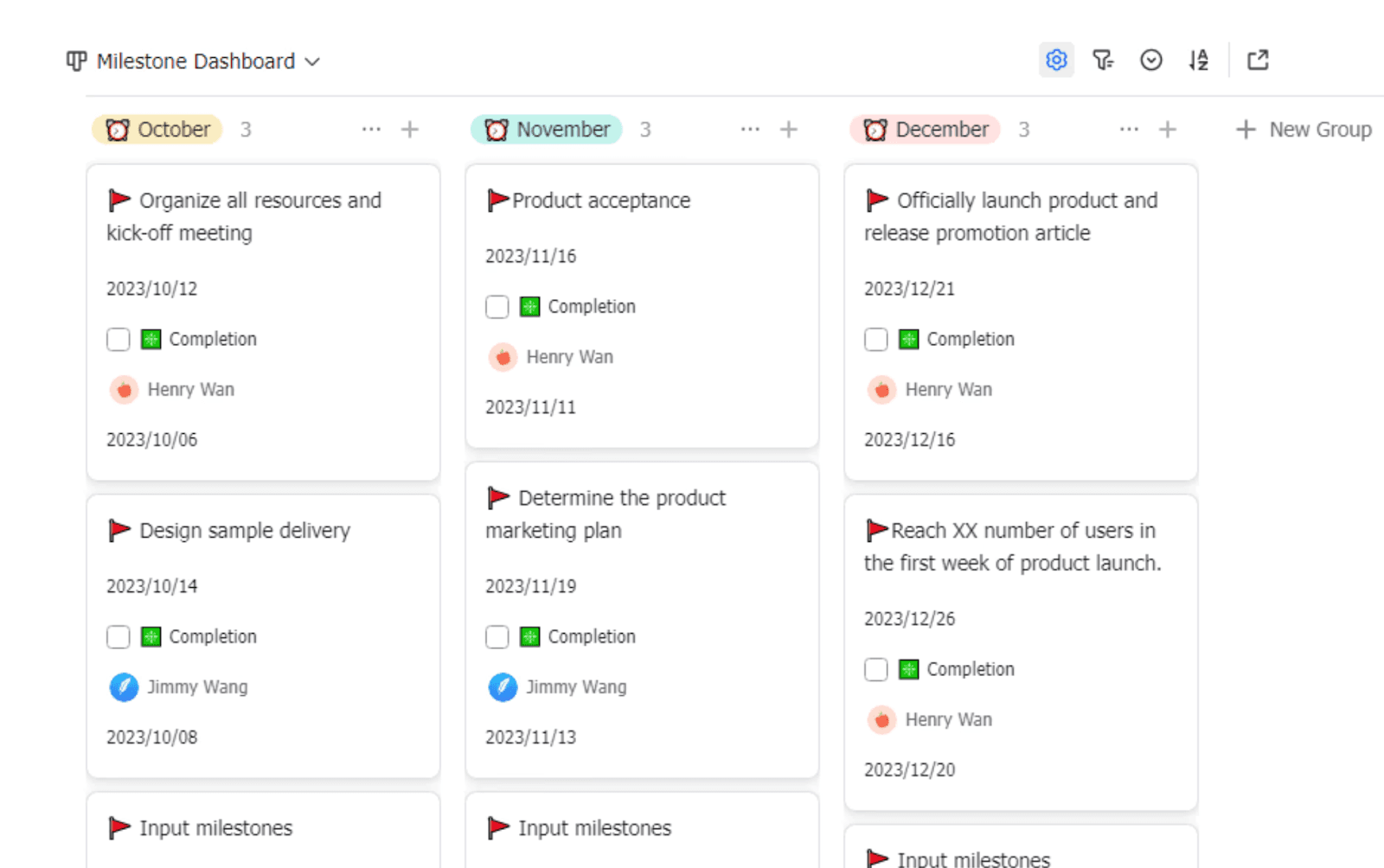Screen dimensions: 1384x868
Task: Open Organize all resources and kick-off meeting title
Action: 244,217
